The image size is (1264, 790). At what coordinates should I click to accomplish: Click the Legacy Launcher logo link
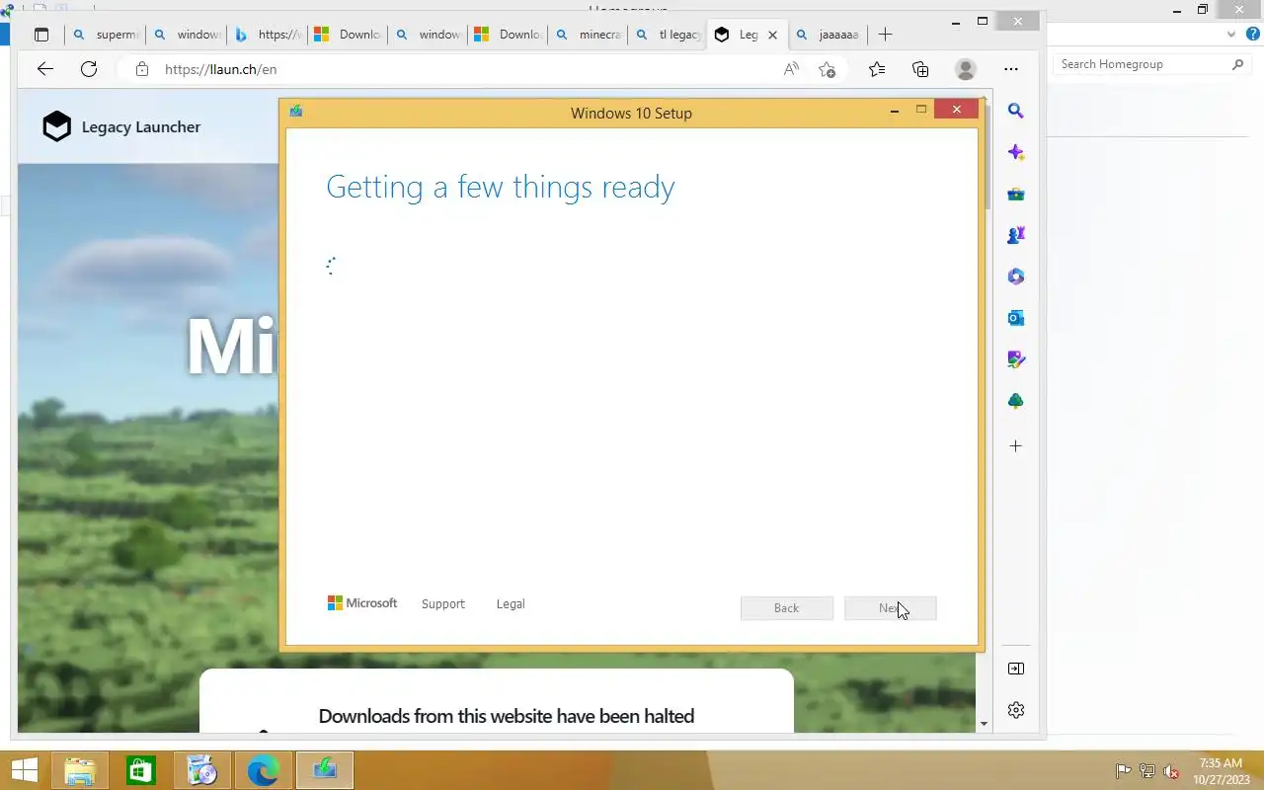121,126
